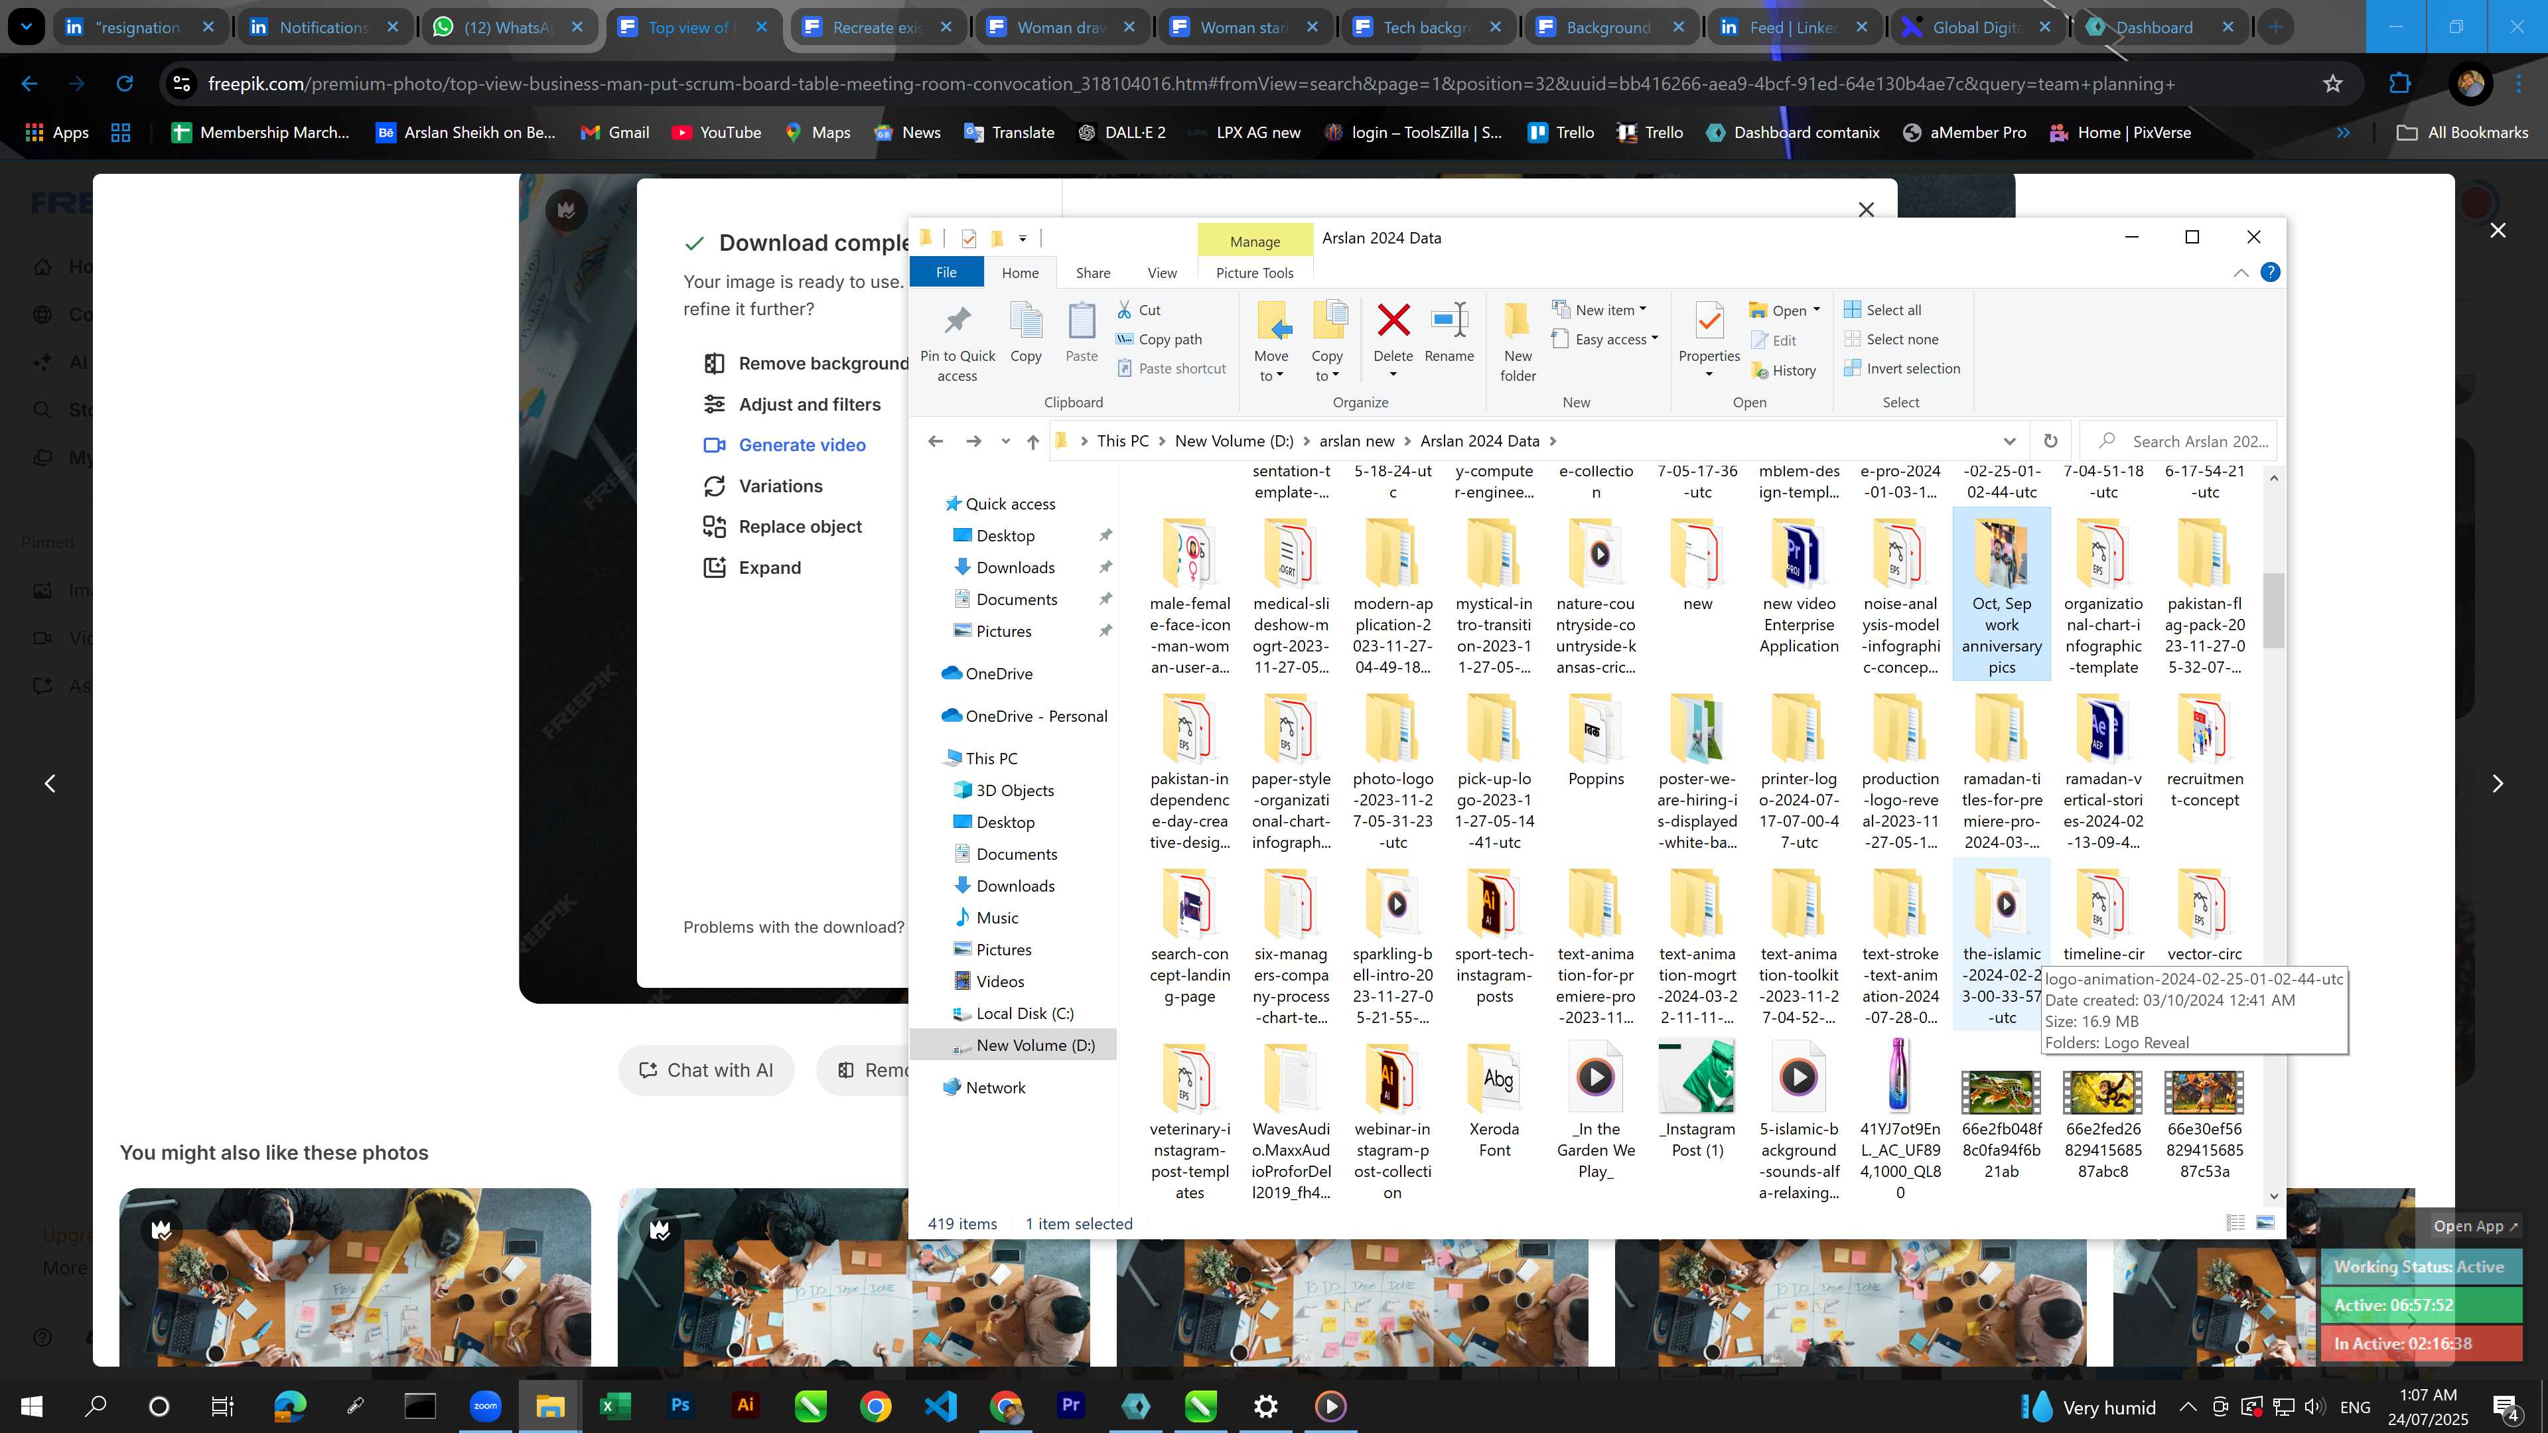Click Select all in ribbon
Viewport: 2548px width, 1433px height.
(1882, 310)
